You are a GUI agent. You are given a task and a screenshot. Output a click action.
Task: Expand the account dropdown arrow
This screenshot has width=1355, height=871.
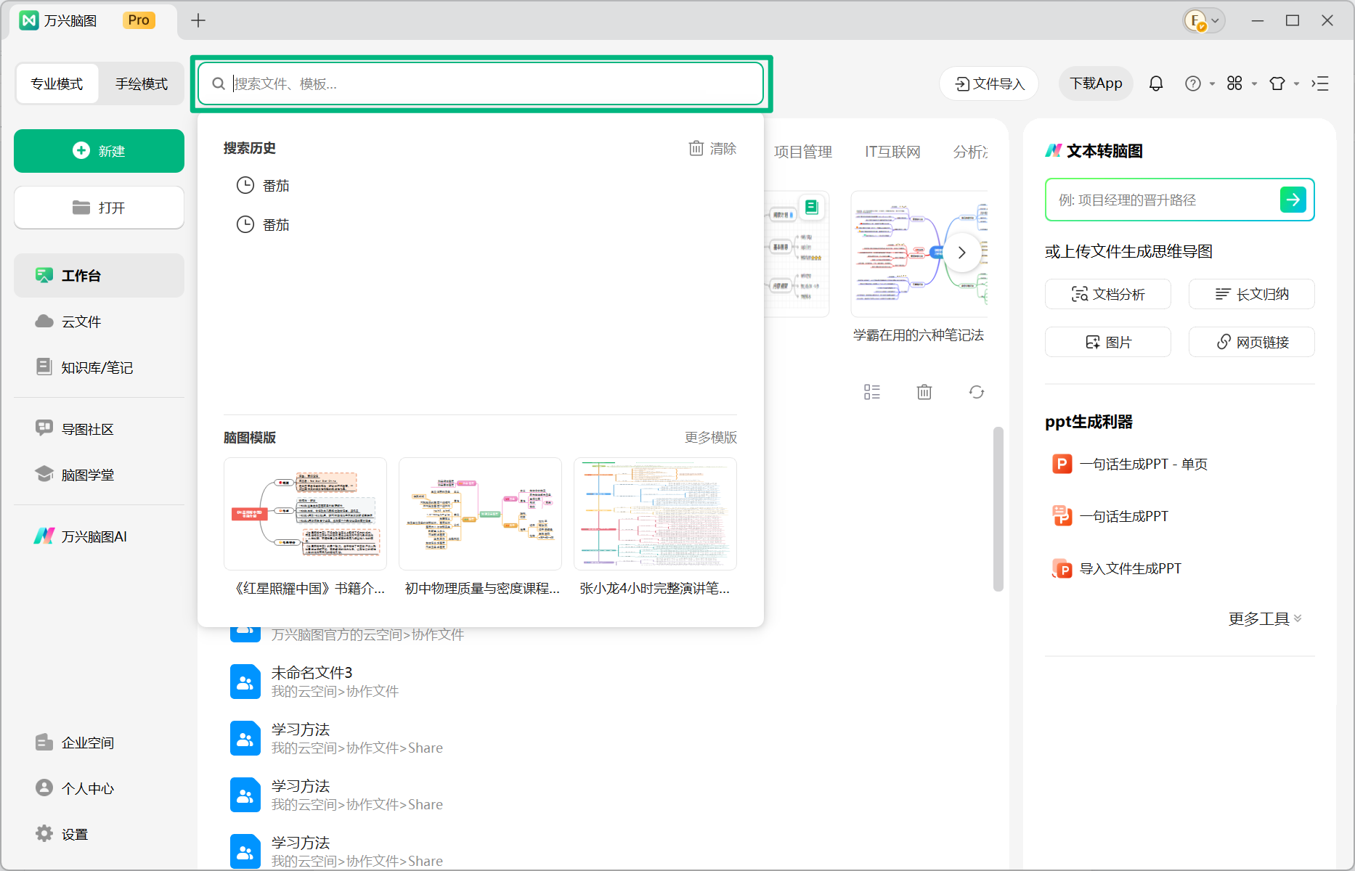coord(1215,21)
